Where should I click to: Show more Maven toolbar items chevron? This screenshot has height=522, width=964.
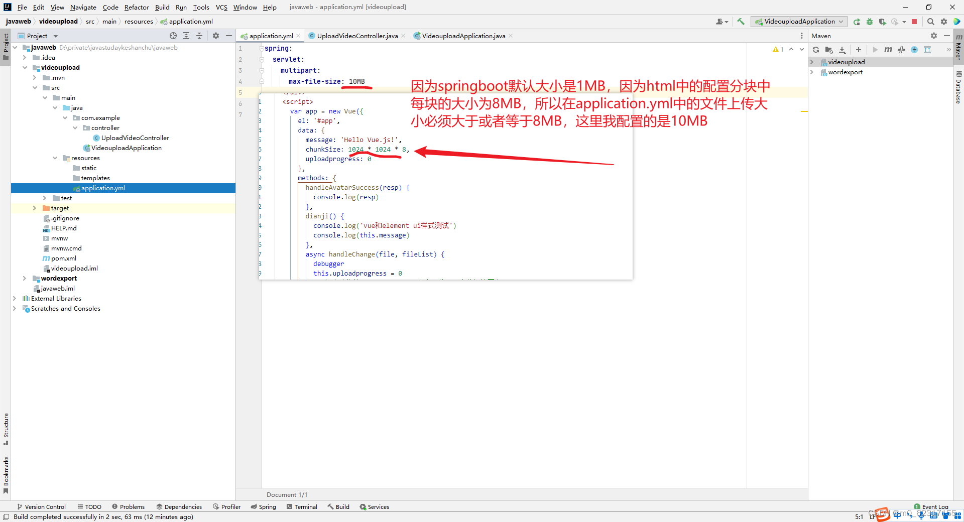pyautogui.click(x=948, y=50)
